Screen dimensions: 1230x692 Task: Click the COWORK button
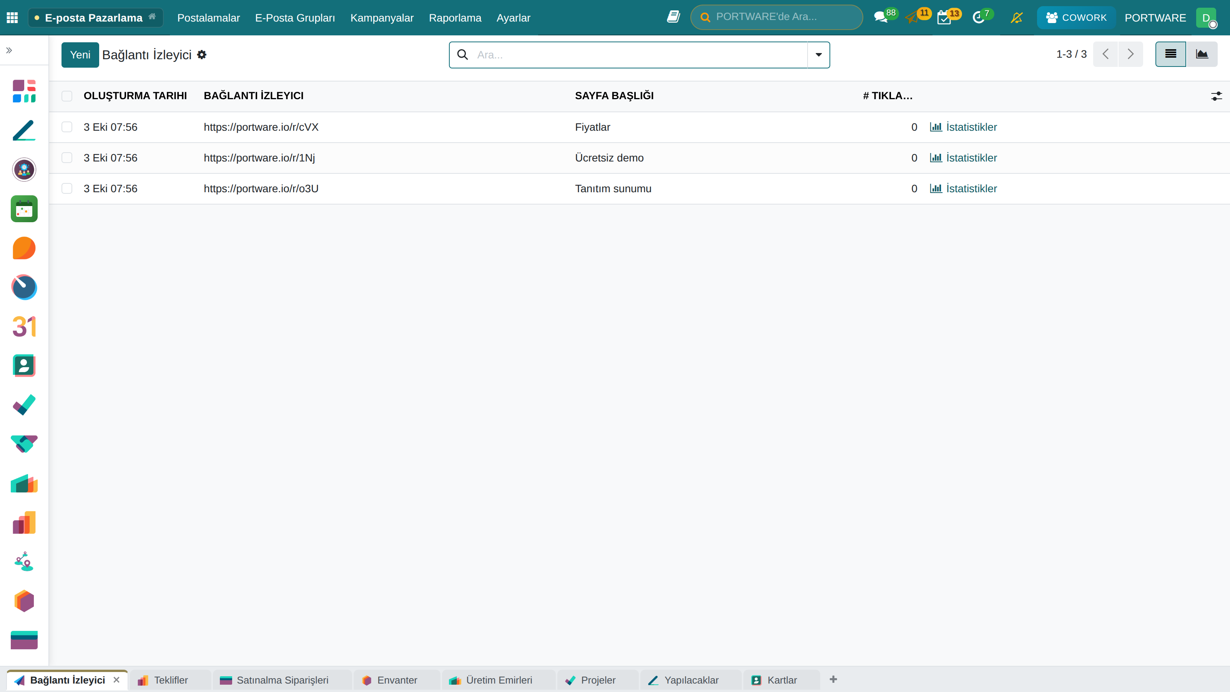coord(1076,18)
